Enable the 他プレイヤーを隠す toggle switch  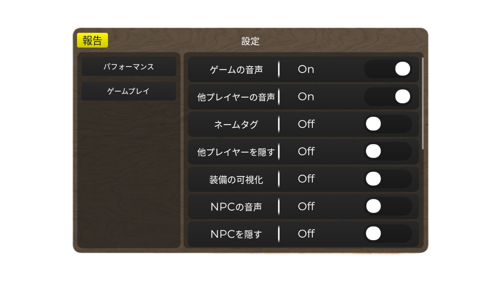point(388,151)
